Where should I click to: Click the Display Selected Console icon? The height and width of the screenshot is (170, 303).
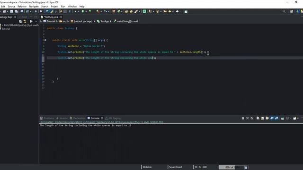click(x=287, y=118)
